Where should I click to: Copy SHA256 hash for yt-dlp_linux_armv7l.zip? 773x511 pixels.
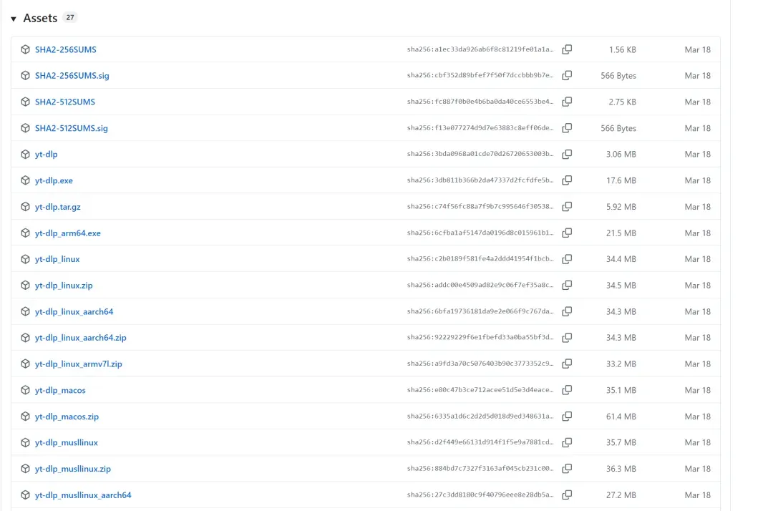point(567,364)
